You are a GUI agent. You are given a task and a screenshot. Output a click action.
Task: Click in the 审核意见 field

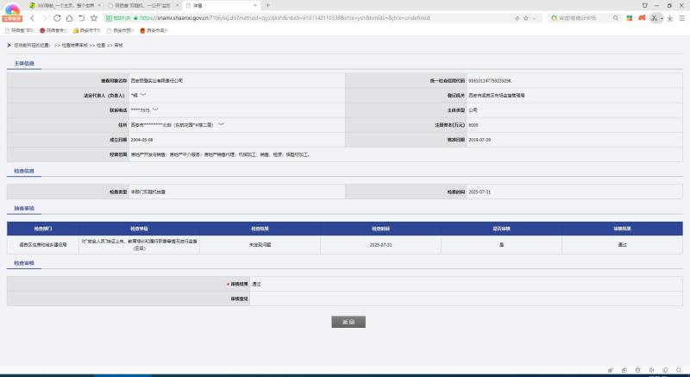(x=466, y=298)
